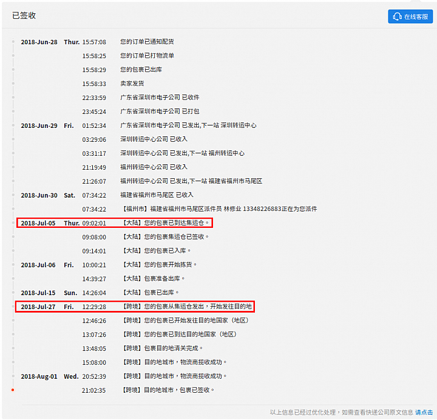Open the 在线客服 online support button

[x=410, y=16]
